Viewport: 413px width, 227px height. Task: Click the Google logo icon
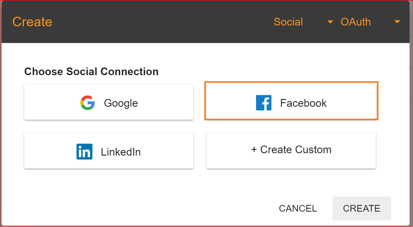click(x=88, y=103)
